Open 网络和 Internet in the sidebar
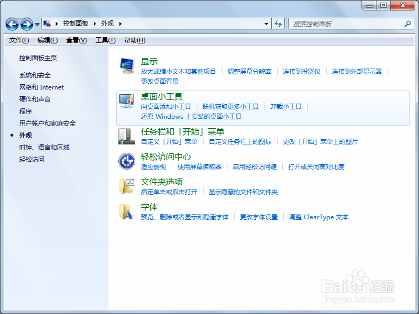Viewport: 419px width, 314px height. click(x=41, y=87)
